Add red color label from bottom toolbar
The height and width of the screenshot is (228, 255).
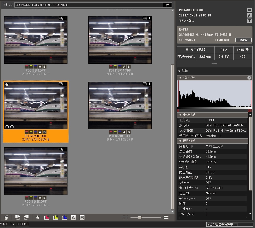(47, 218)
